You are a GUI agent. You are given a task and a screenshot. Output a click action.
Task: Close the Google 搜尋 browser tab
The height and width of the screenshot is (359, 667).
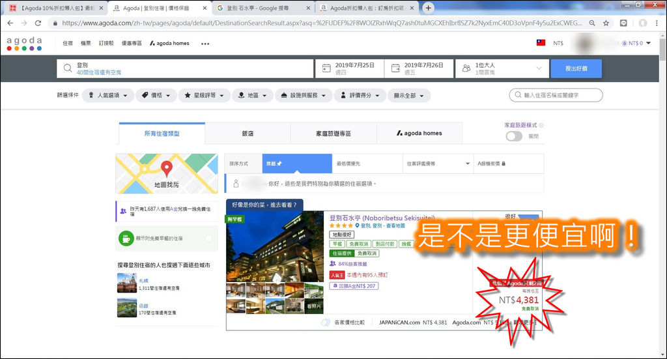308,8
